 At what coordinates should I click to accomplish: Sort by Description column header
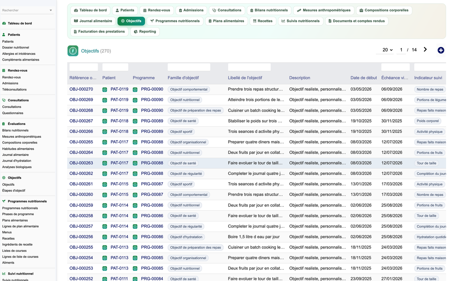[300, 78]
